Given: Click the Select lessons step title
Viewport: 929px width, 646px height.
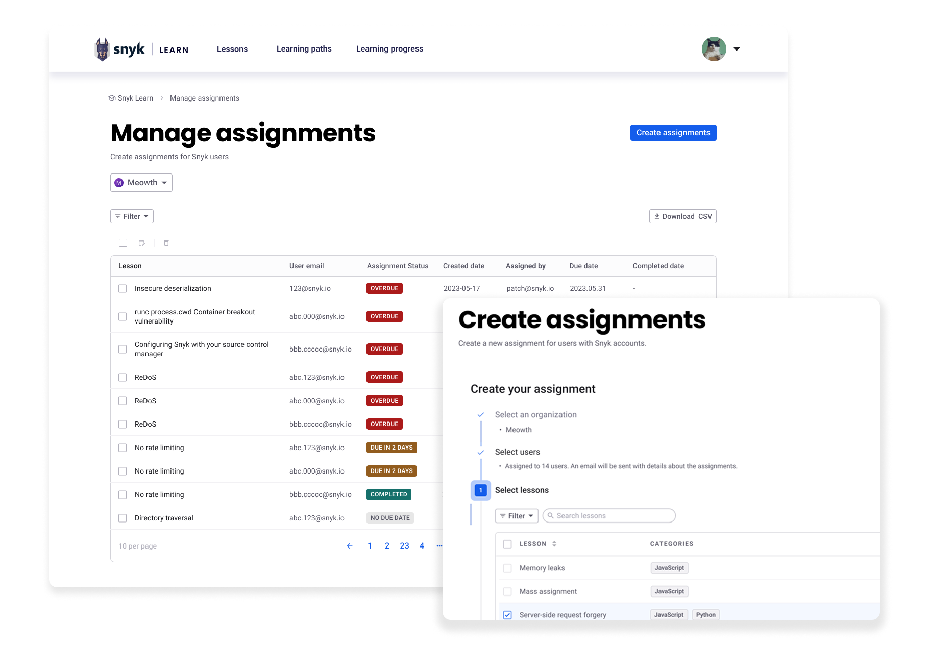Looking at the screenshot, I should [522, 490].
